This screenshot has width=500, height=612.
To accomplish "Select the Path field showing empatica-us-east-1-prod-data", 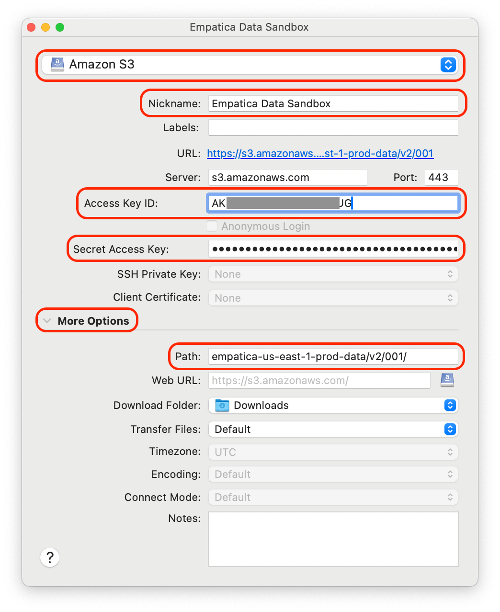I will [x=332, y=356].
